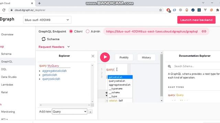Expand the querysekolah tree node

pyautogui.click(x=40, y=79)
